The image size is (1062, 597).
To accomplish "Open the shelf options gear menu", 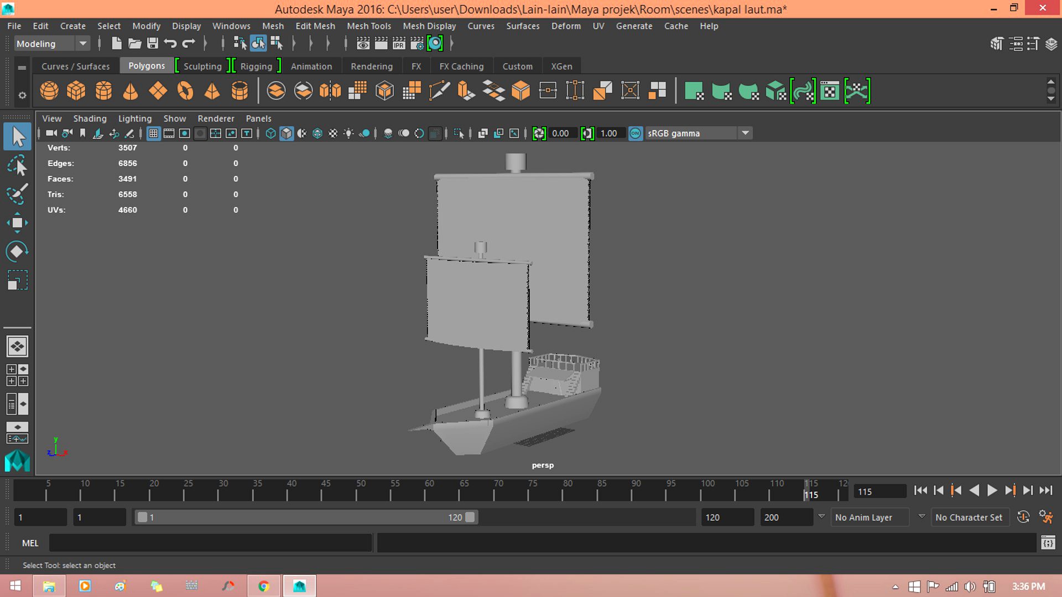I will 22,95.
